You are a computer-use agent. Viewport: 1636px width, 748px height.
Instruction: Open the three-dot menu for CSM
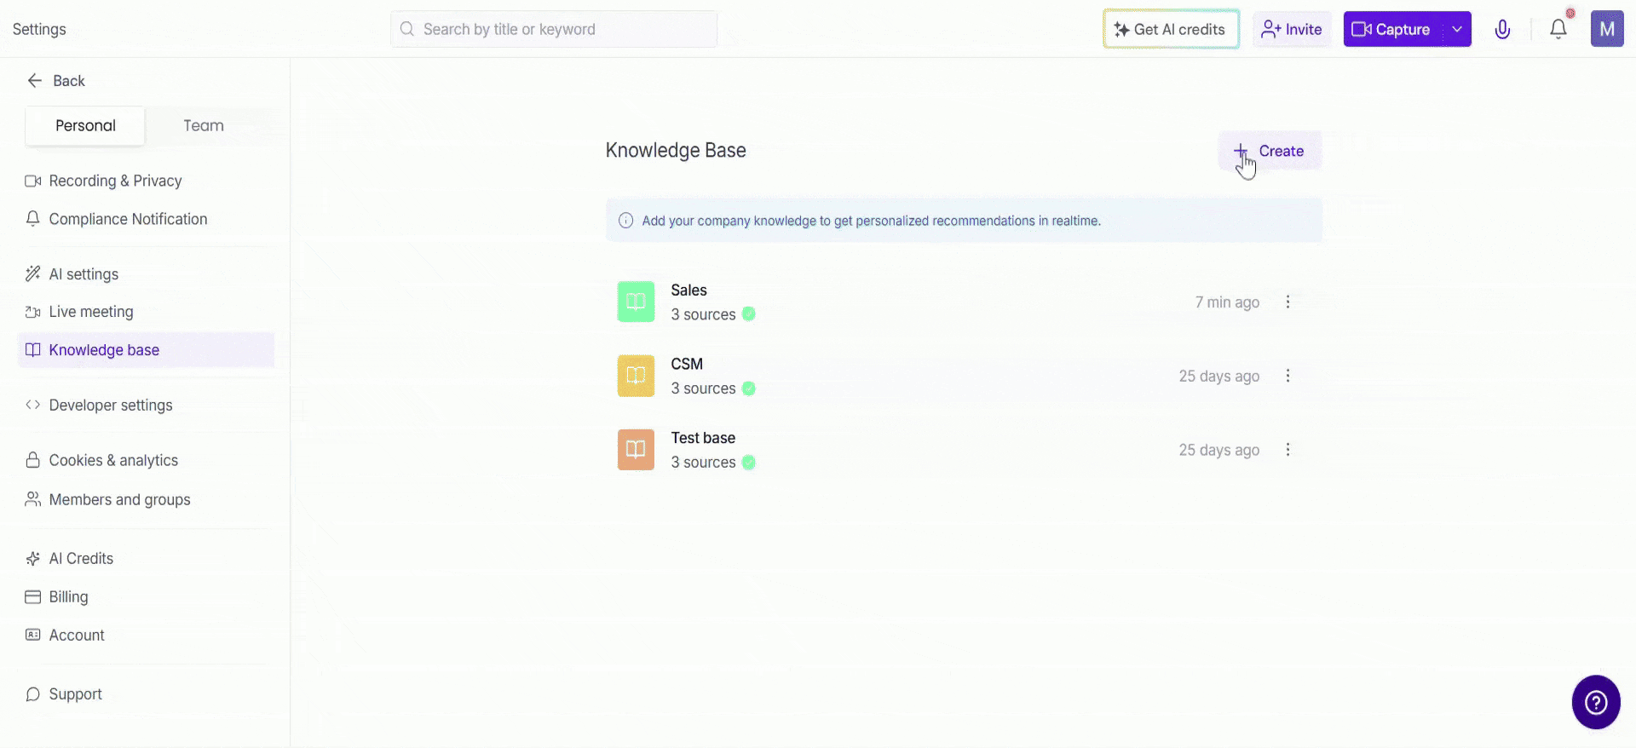[x=1287, y=376]
